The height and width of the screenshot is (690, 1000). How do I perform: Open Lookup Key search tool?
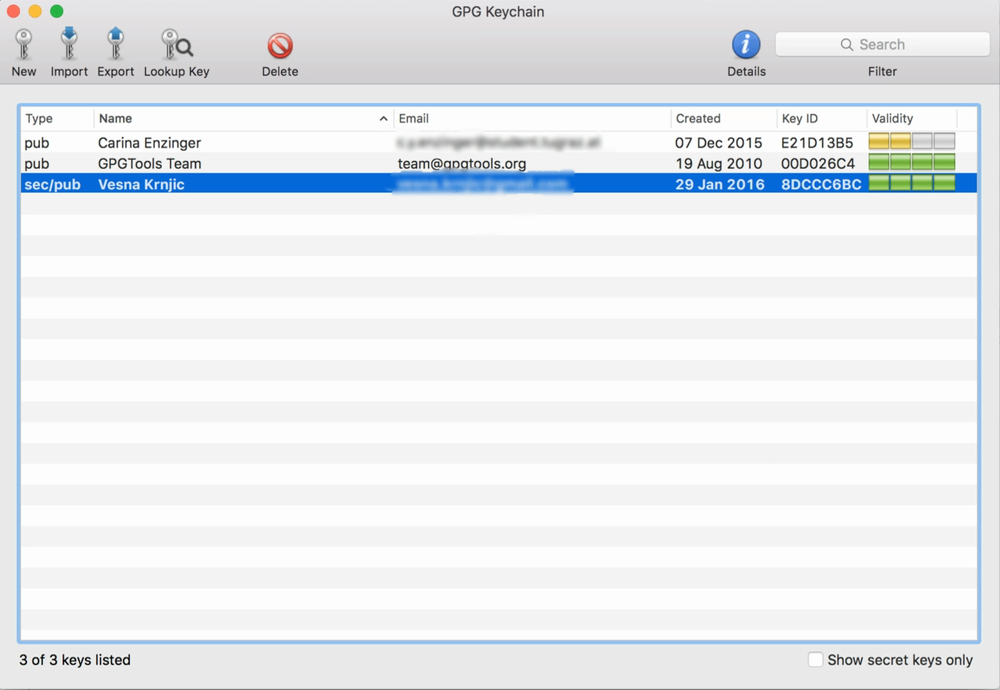[176, 45]
